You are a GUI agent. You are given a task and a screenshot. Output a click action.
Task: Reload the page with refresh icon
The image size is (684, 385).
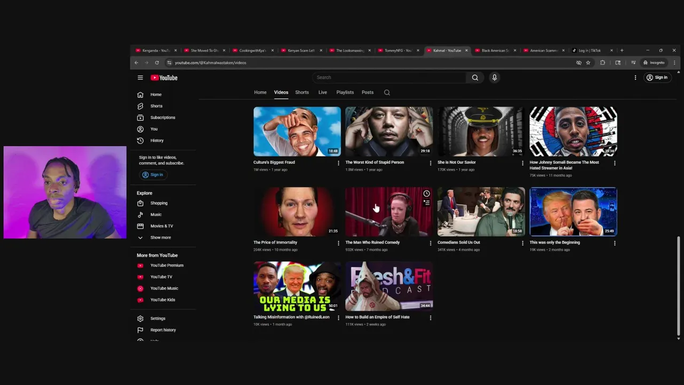(x=157, y=63)
